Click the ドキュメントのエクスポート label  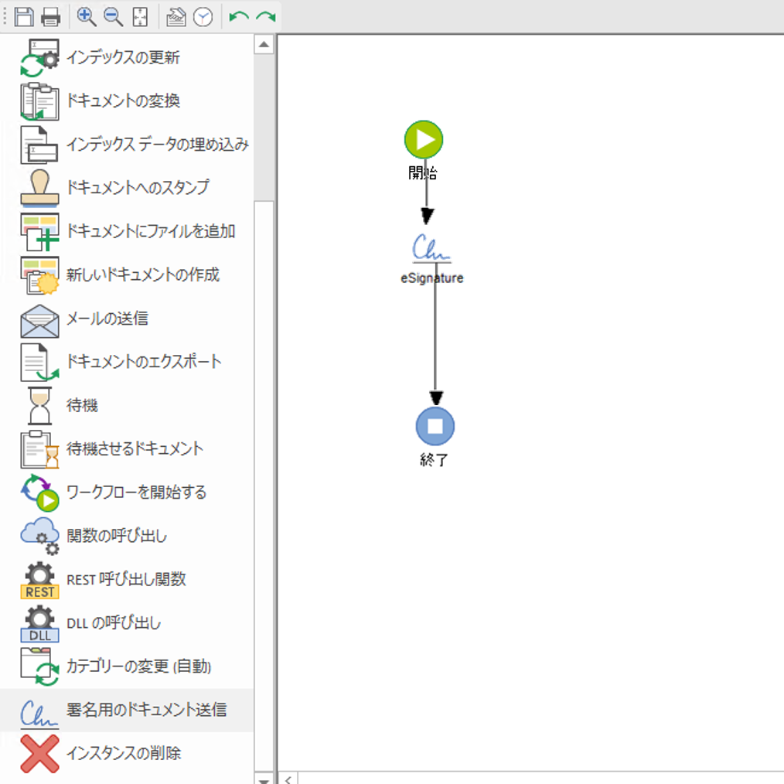pos(144,362)
